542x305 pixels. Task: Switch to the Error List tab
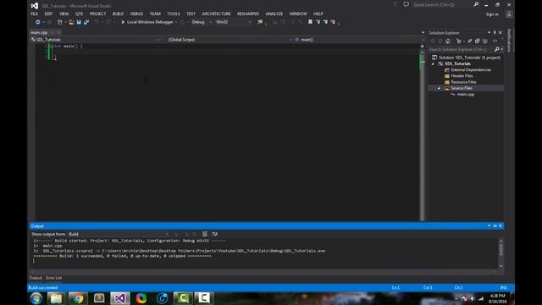point(54,278)
